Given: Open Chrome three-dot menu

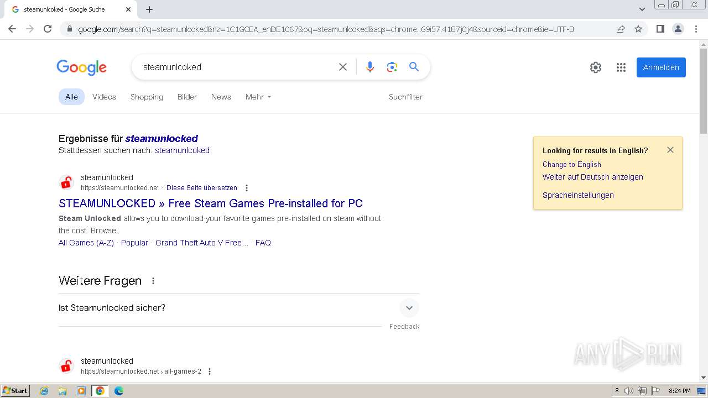Looking at the screenshot, I should pyautogui.click(x=696, y=29).
